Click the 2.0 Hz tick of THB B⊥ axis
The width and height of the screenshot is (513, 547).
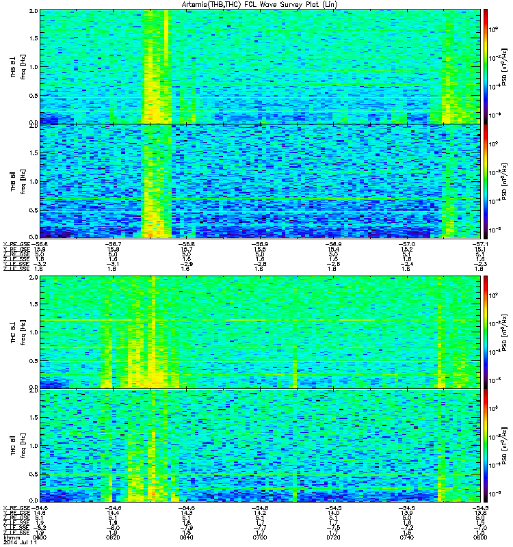34,11
